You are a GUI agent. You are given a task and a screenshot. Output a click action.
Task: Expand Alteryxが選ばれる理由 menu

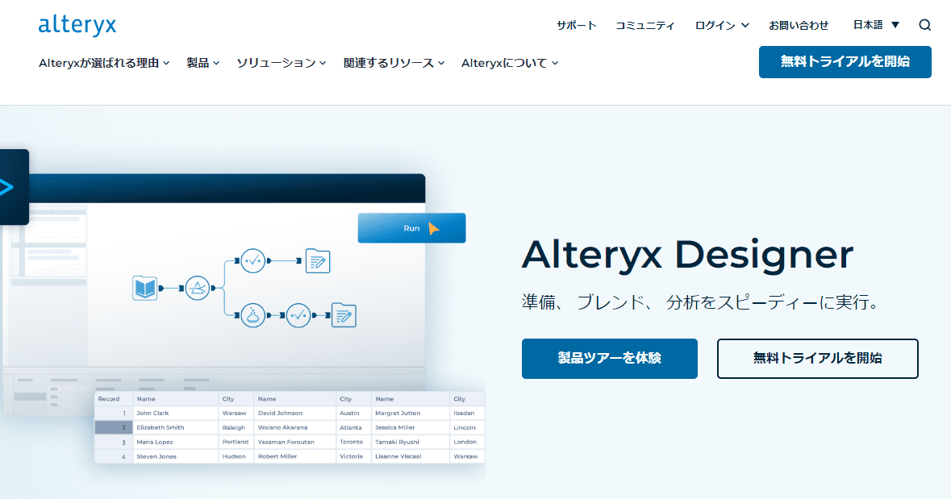pyautogui.click(x=104, y=63)
